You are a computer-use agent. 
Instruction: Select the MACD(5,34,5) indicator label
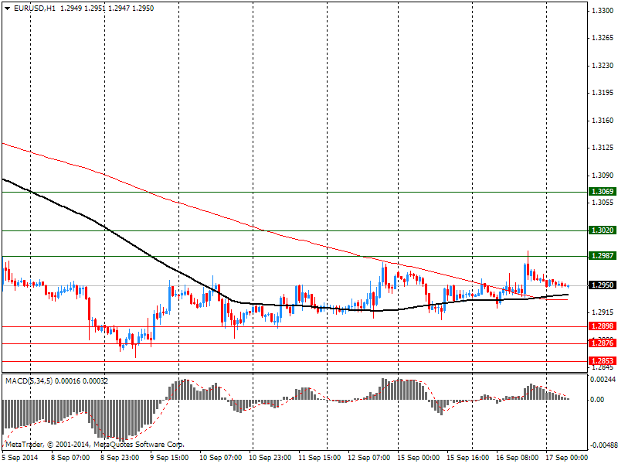(29, 380)
